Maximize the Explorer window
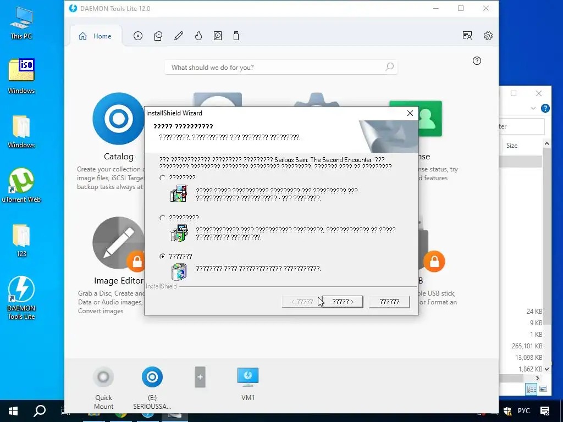 tap(514, 93)
